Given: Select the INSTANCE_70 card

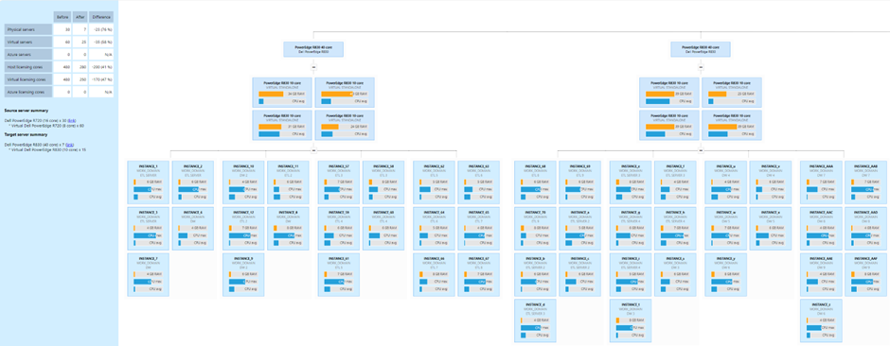Looking at the screenshot, I should (535, 229).
